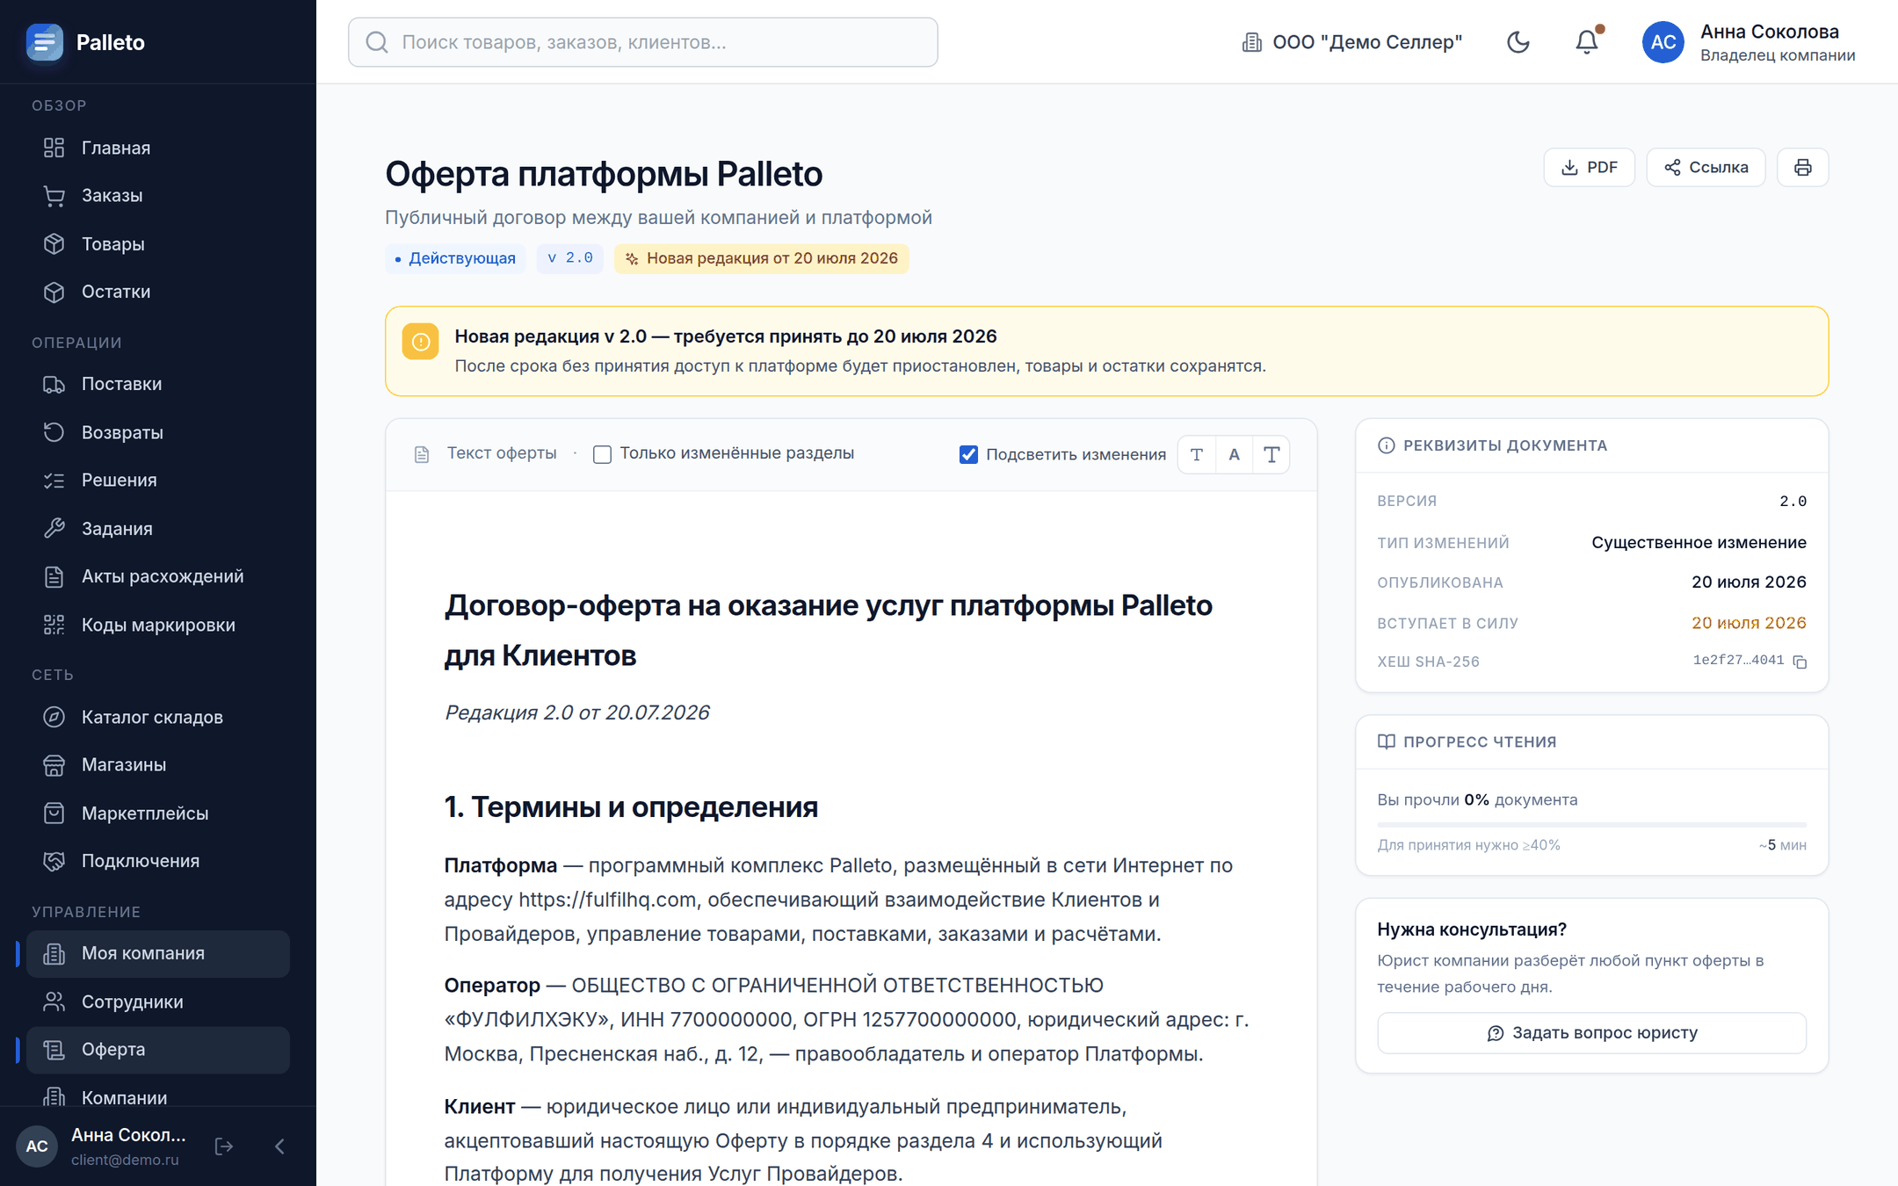The image size is (1898, 1186).
Task: Click the Маркетплейсы bag icon
Action: (x=54, y=814)
